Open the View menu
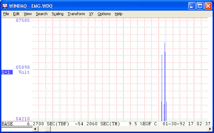 click(x=28, y=14)
